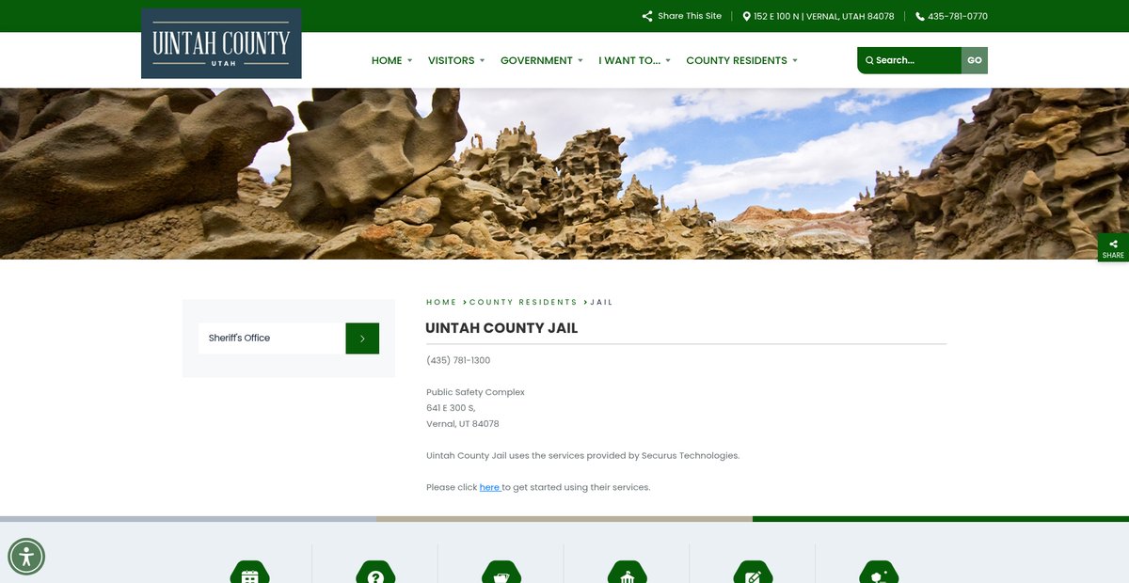
Task: Click the (435) 781-1300 jail phone number
Action: pyautogui.click(x=458, y=360)
